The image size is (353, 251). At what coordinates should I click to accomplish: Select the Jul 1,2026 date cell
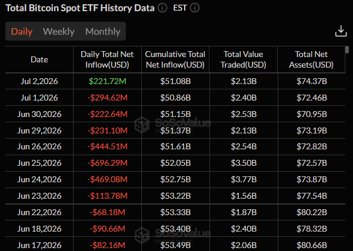39,98
